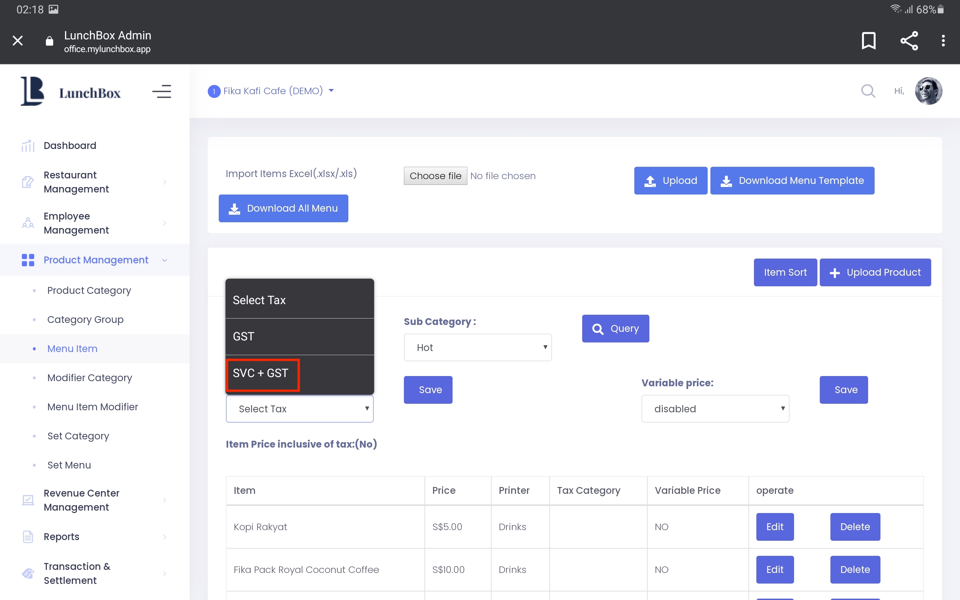Click the Dashboard sidebar icon
Screen dimensions: 960x600
point(28,146)
